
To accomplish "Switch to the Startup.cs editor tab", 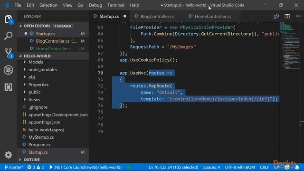I will point(109,16).
